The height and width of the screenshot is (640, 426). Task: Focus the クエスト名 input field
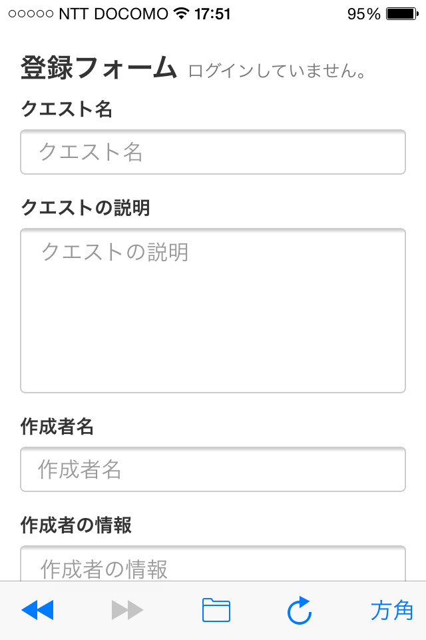(x=213, y=152)
